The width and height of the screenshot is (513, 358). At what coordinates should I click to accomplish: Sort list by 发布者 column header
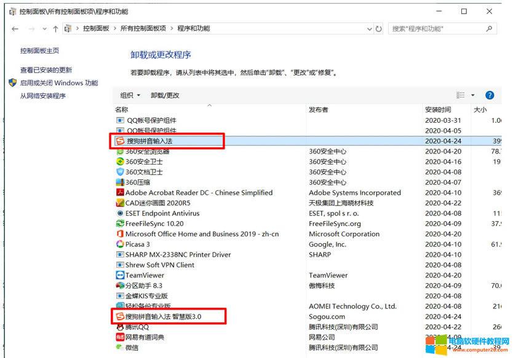pos(319,110)
